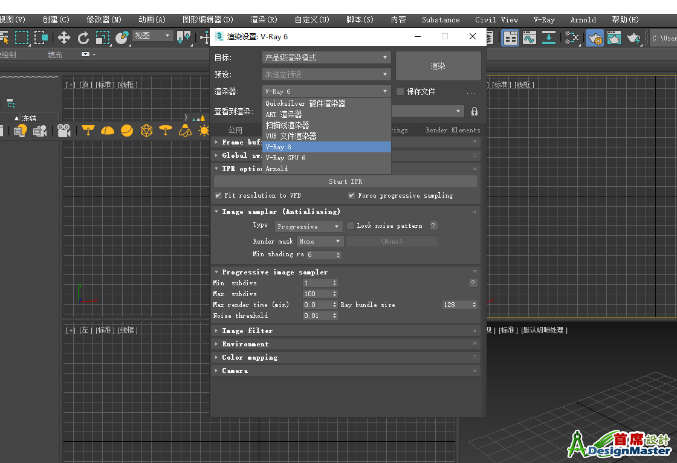This screenshot has width=677, height=463.
Task: Create a V-Ray dome light
Action: (x=108, y=131)
